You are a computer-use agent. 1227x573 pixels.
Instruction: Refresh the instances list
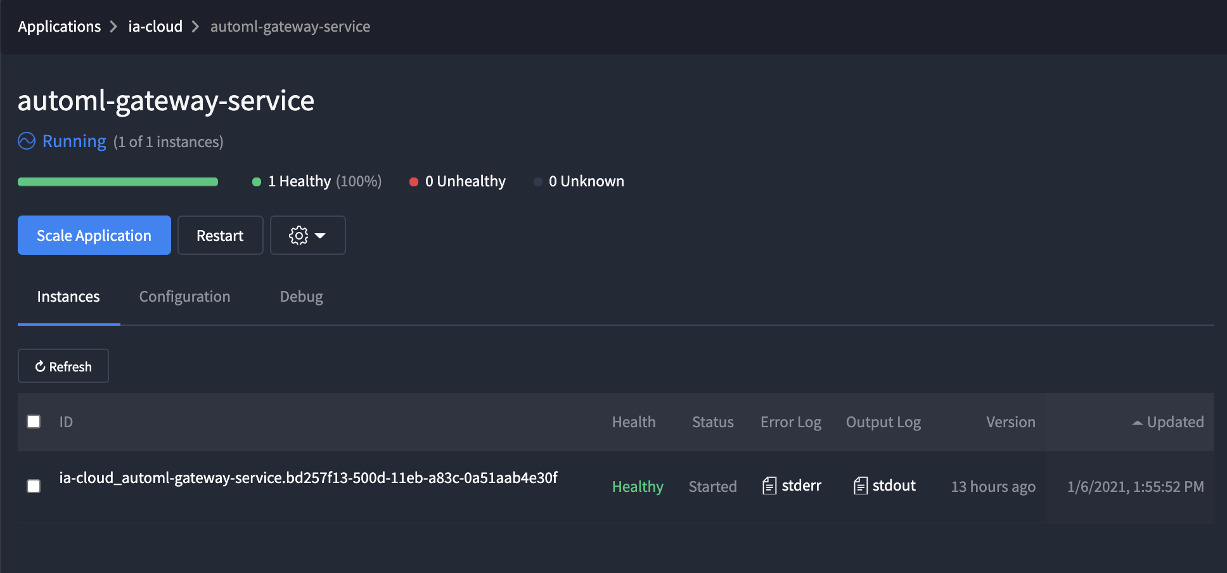[63, 366]
